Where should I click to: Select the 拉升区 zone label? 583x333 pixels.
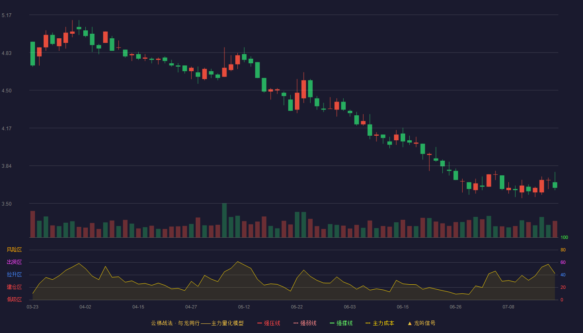click(x=14, y=275)
